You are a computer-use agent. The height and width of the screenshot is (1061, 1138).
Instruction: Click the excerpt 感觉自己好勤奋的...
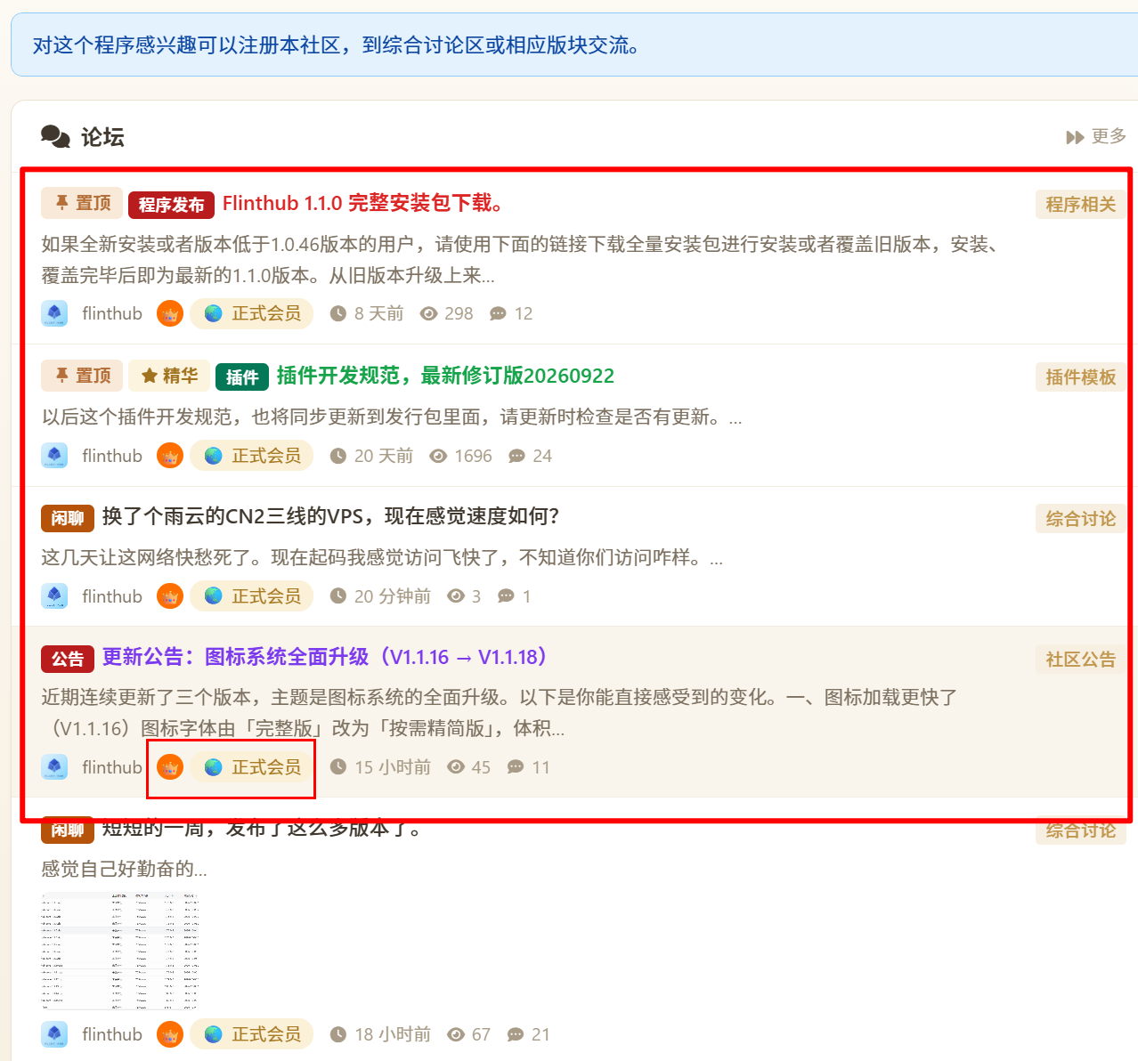124,869
